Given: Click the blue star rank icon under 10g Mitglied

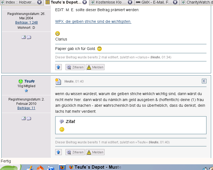Looking at the screenshot, I should click(26, 91).
